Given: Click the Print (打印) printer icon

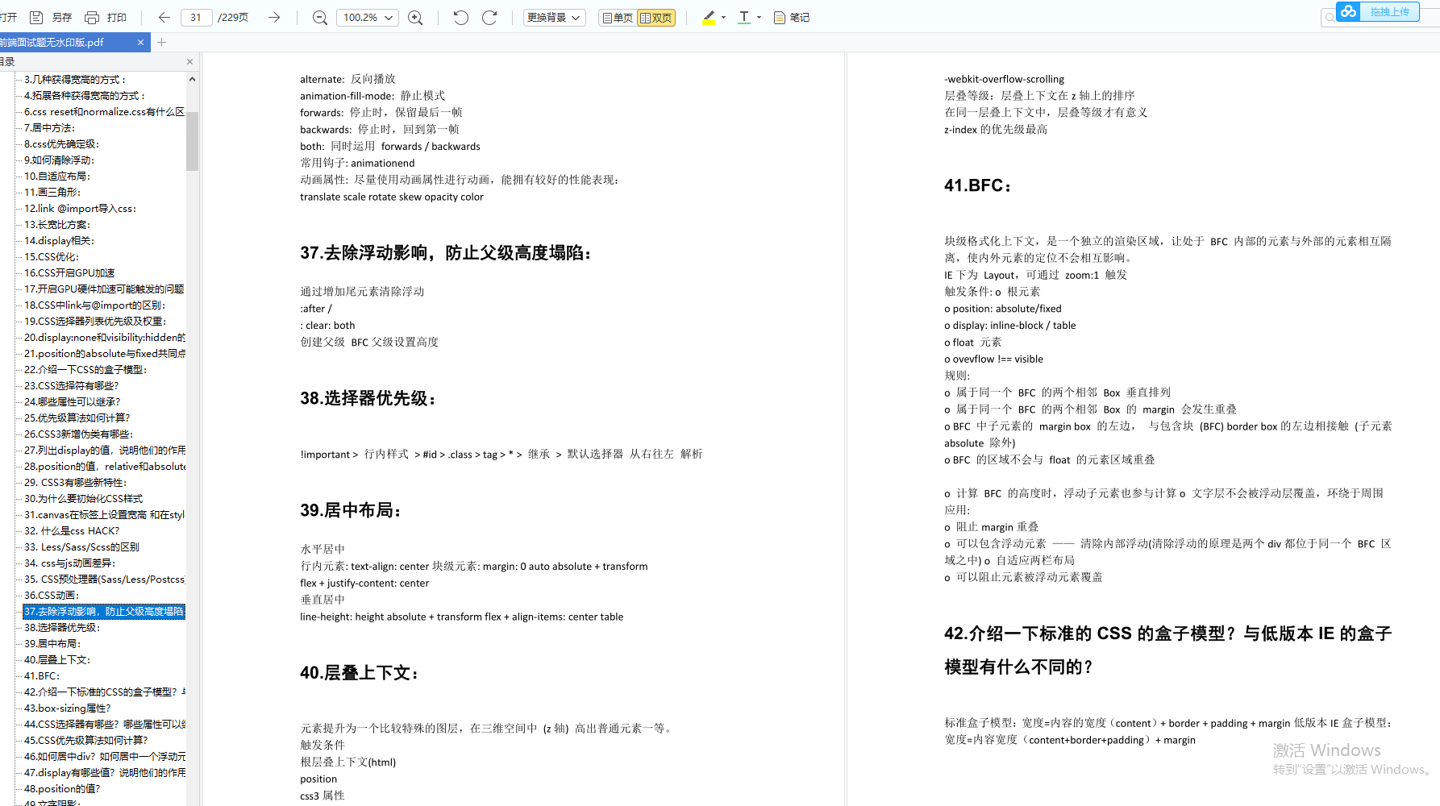Looking at the screenshot, I should 92,17.
